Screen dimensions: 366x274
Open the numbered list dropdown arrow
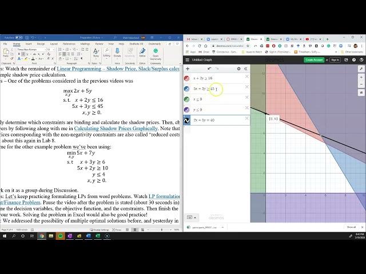pyautogui.click(x=70, y=50)
